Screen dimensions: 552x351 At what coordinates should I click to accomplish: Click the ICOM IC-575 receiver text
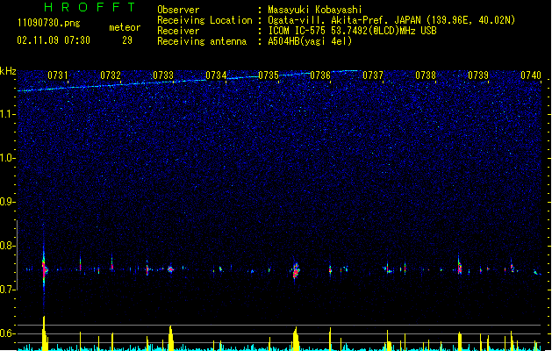[352, 31]
